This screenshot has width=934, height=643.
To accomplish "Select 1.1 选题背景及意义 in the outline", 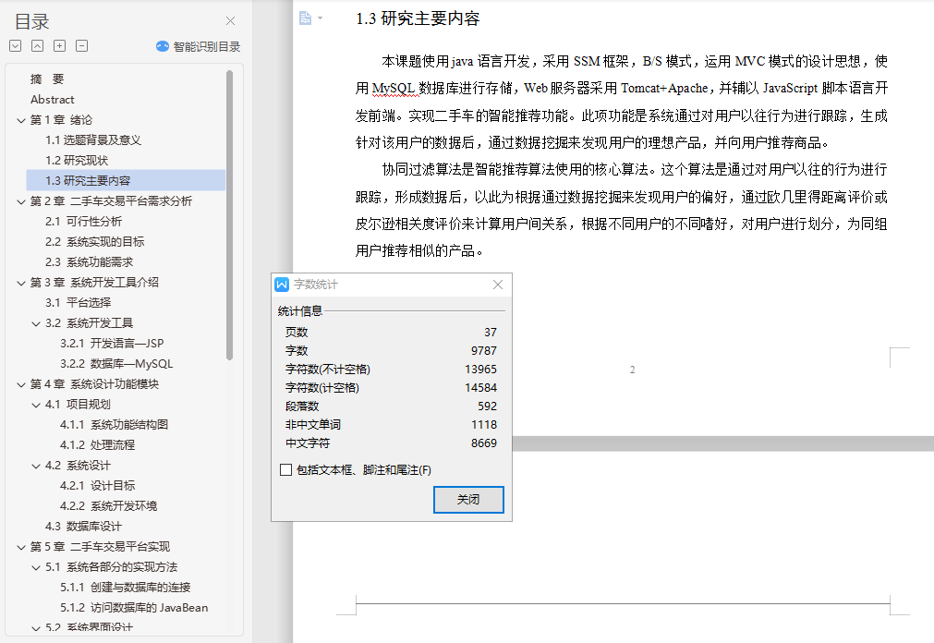I will (93, 140).
